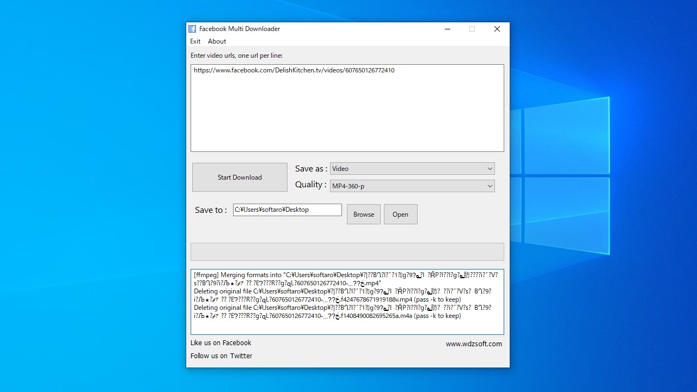
Task: Open the Exit menu
Action: (195, 41)
